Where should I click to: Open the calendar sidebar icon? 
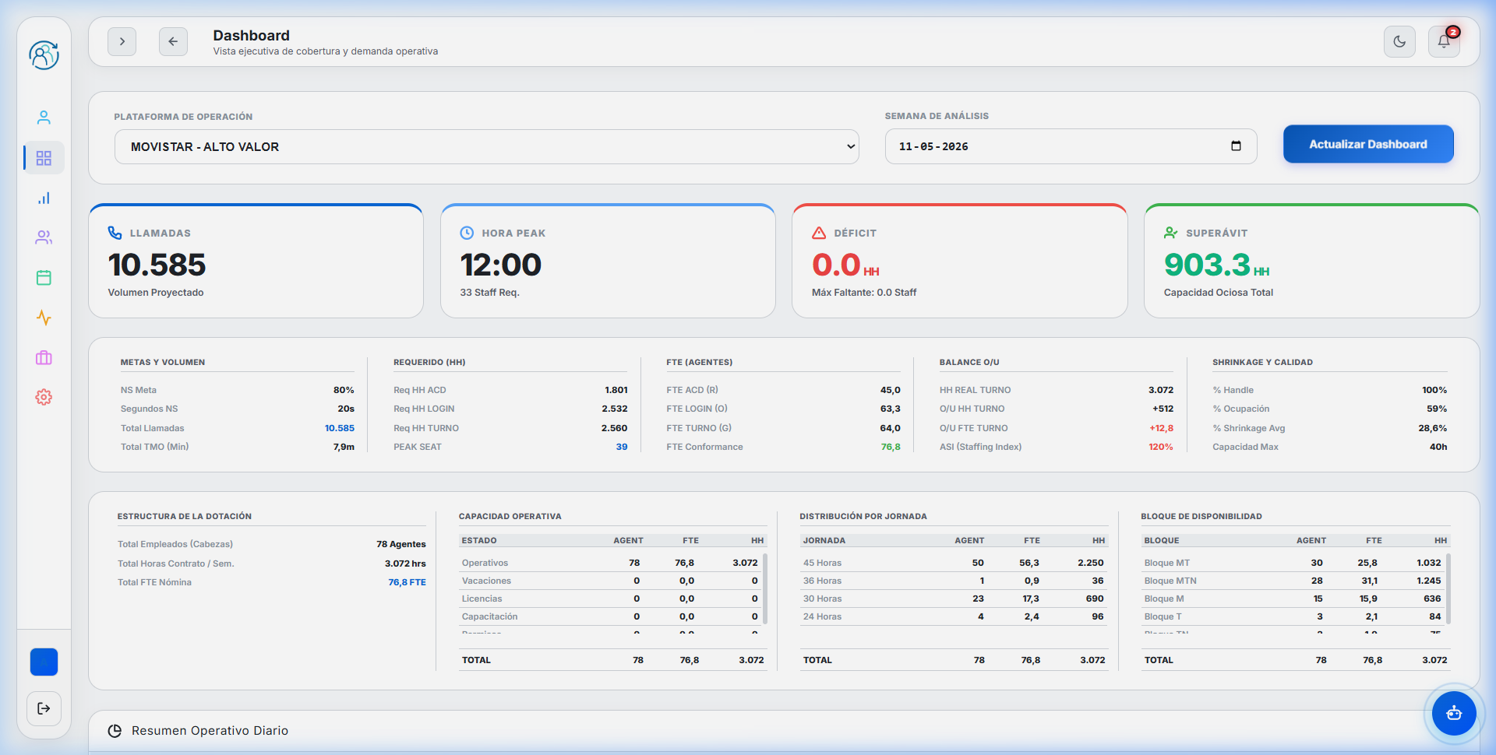click(x=44, y=278)
